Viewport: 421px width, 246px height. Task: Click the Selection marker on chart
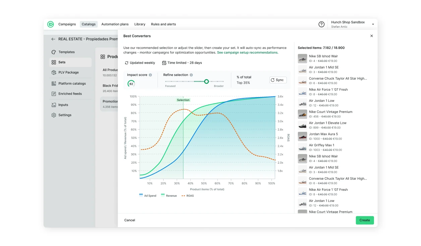(x=183, y=100)
